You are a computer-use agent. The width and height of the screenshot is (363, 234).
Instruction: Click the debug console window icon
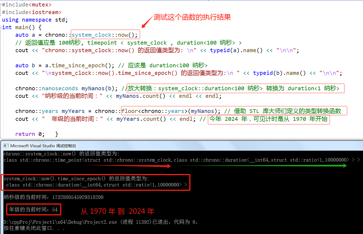6,146
